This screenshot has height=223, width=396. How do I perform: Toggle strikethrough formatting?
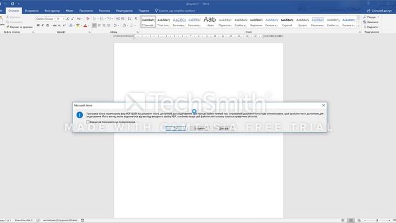point(54,25)
